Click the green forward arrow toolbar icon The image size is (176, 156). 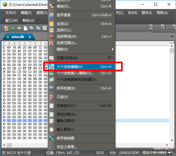[x=19, y=28]
